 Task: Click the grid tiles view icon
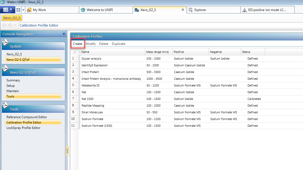click(x=18, y=10)
